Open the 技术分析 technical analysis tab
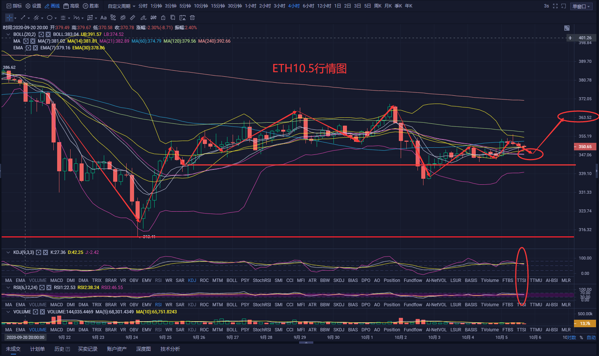This screenshot has width=599, height=356. pos(170,349)
